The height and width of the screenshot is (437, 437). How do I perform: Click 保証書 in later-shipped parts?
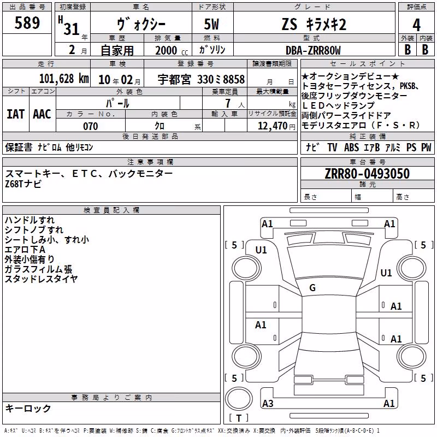point(19,147)
